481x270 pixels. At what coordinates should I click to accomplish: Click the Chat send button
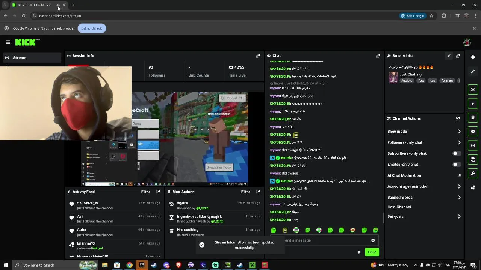pos(372,252)
